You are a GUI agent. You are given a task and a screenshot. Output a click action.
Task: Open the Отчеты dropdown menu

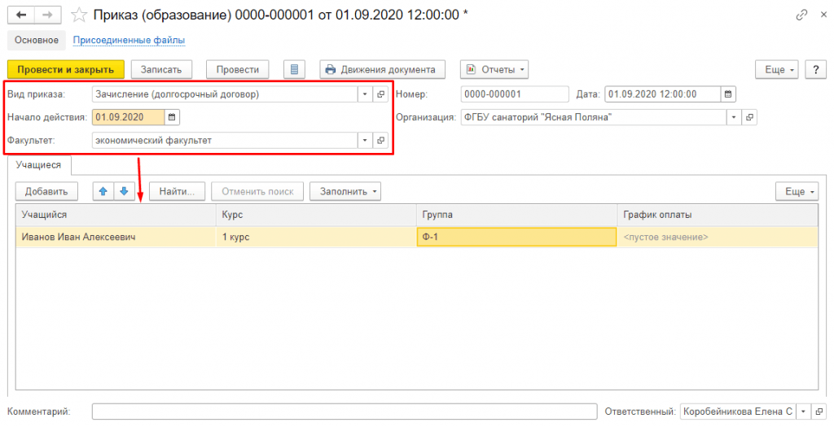point(494,70)
